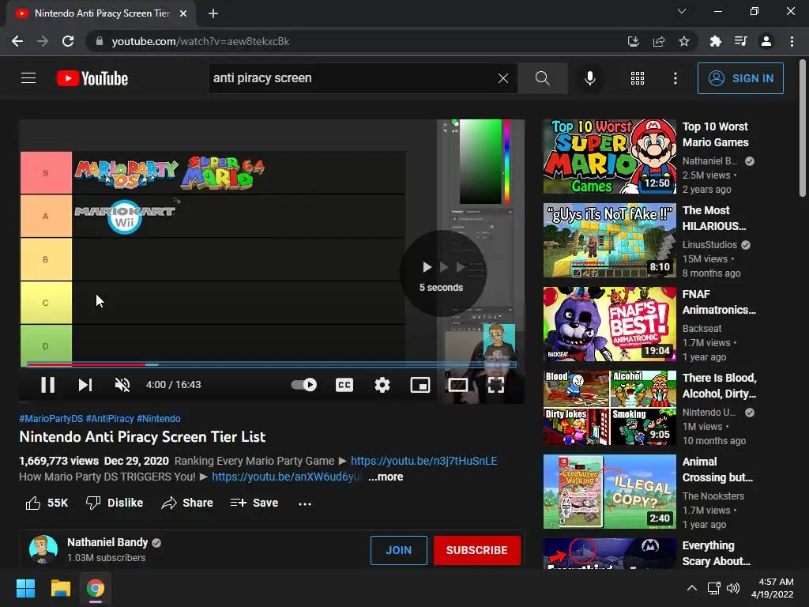Subscribe to Nathaniel Bandy
Viewport: 809px width, 607px height.
click(476, 550)
